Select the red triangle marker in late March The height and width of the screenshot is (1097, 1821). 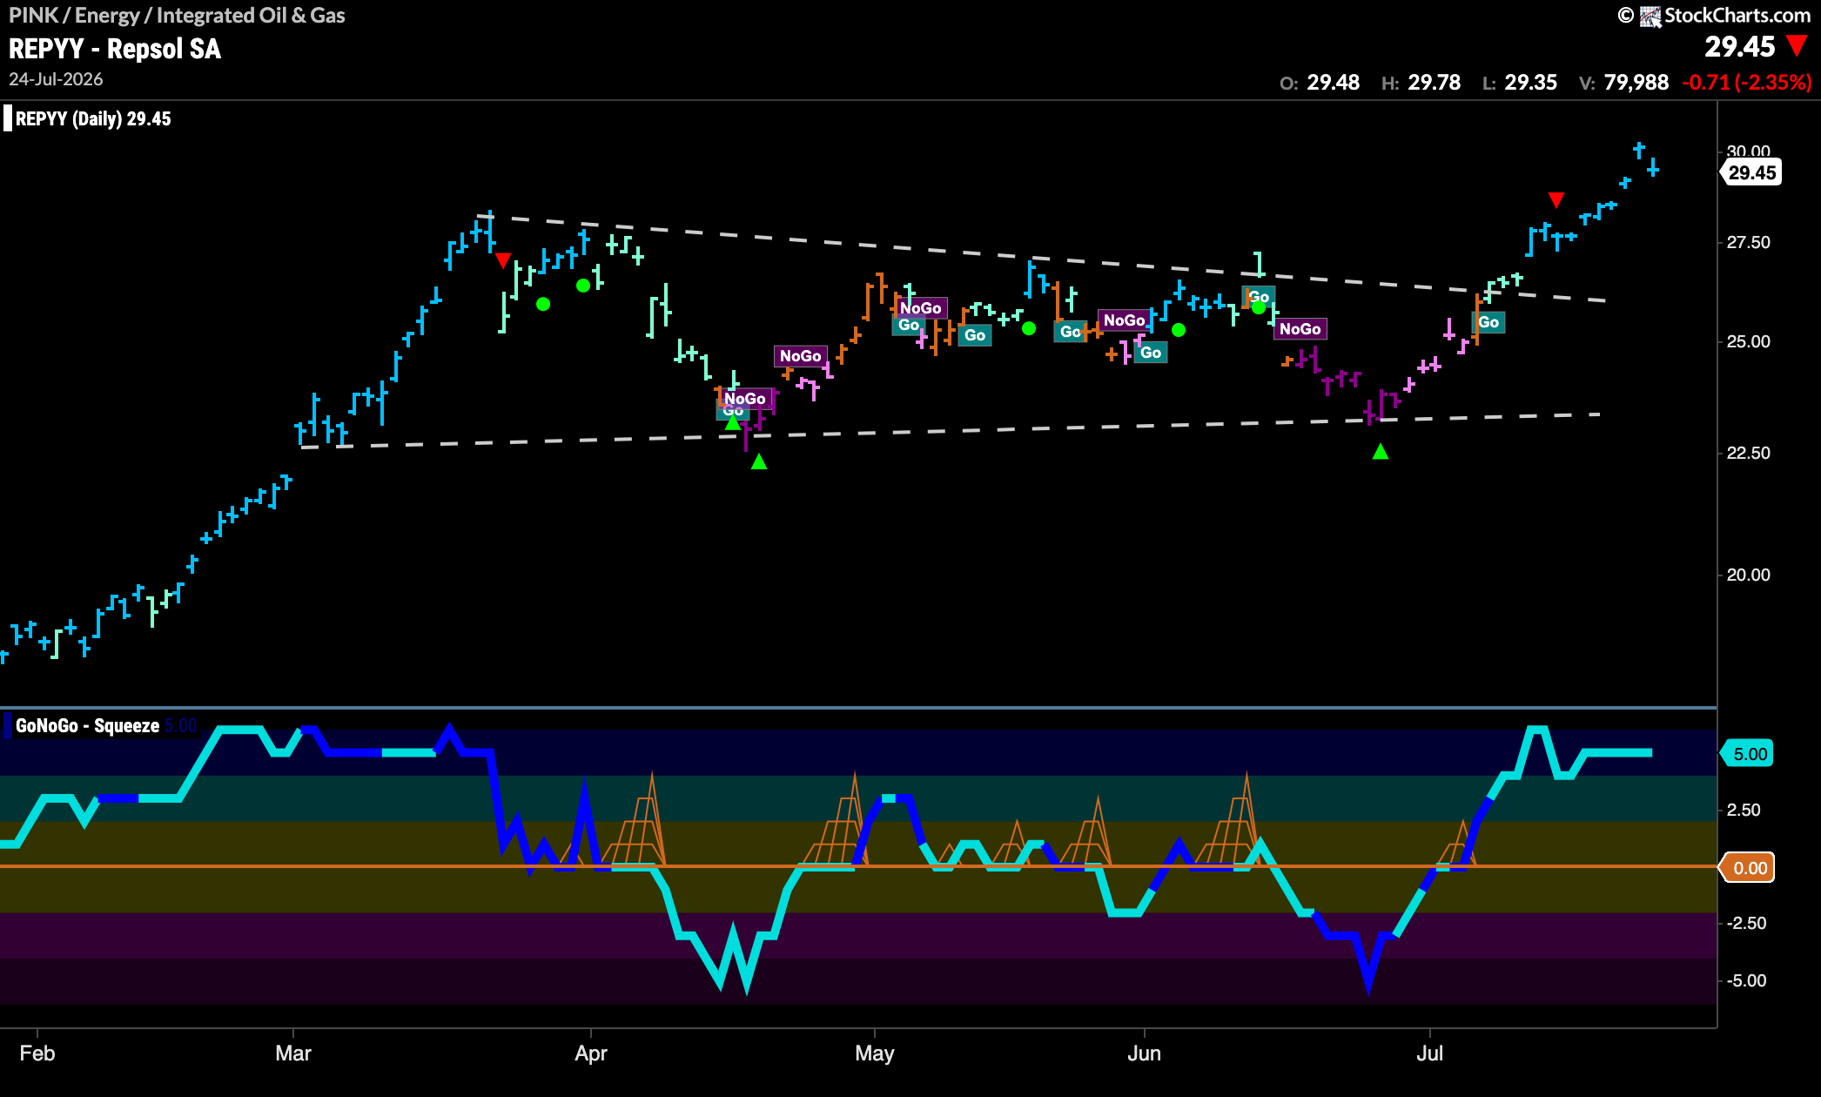(x=502, y=260)
